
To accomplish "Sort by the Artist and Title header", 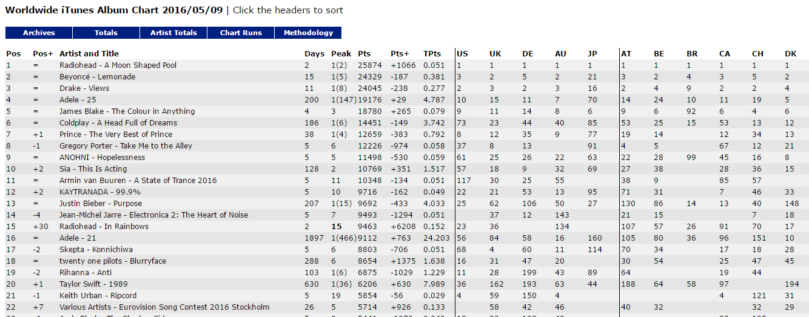I will pyautogui.click(x=89, y=54).
